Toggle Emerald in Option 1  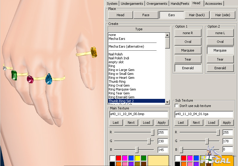tap(188, 68)
